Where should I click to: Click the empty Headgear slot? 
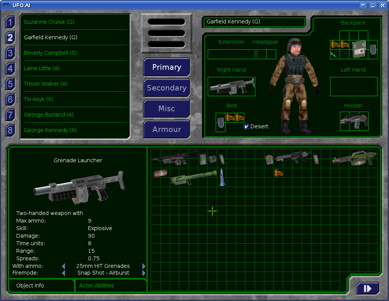pyautogui.click(x=266, y=54)
